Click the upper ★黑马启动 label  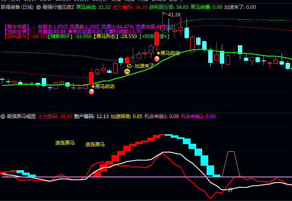(x=168, y=53)
